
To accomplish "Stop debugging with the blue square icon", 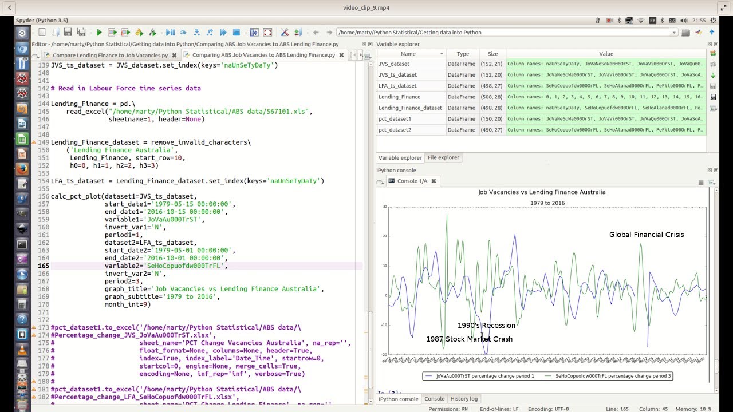I will [236, 33].
